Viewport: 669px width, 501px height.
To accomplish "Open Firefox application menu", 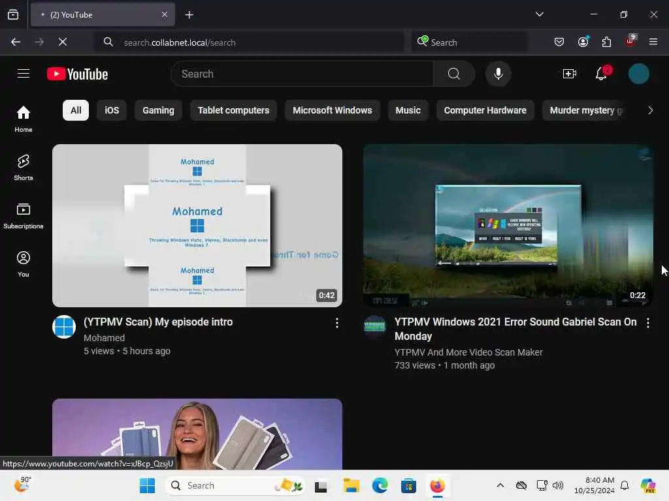I will 653,42.
